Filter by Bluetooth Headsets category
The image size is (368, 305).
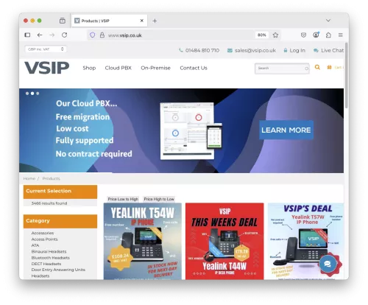(x=50, y=258)
